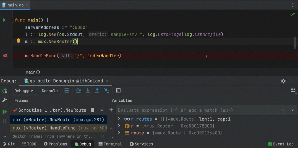Click the Rerun debug session icon
The height and width of the screenshot is (148, 298).
pyautogui.click(x=4, y=91)
